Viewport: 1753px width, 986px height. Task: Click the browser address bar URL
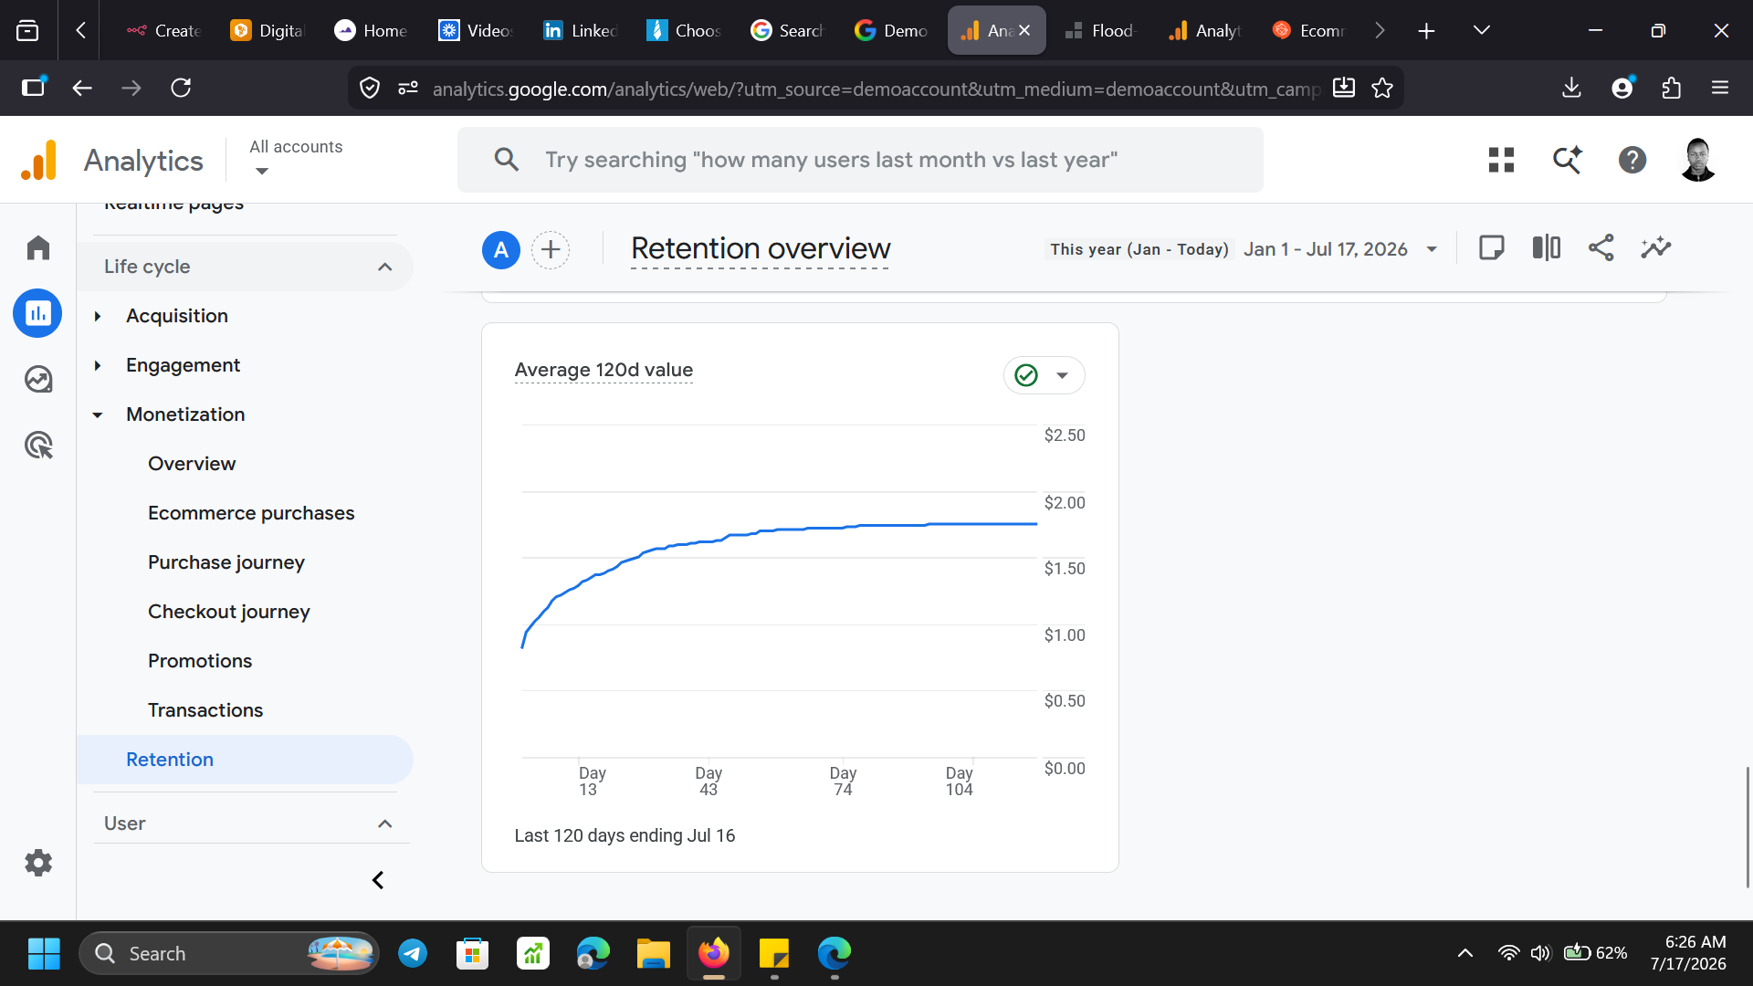(x=875, y=89)
